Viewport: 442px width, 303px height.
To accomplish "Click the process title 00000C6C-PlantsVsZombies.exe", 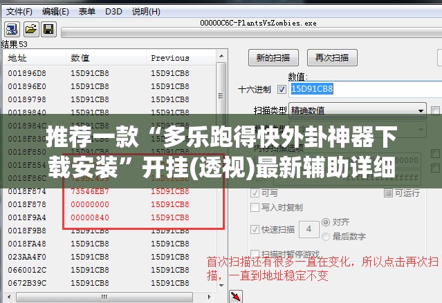I will [258, 23].
